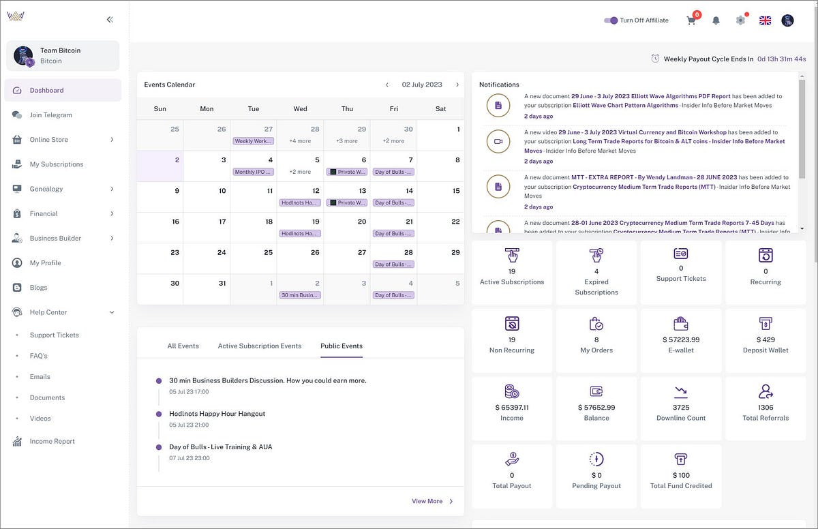Change language via UK flag icon
Screen dimensions: 818x529
click(765, 20)
